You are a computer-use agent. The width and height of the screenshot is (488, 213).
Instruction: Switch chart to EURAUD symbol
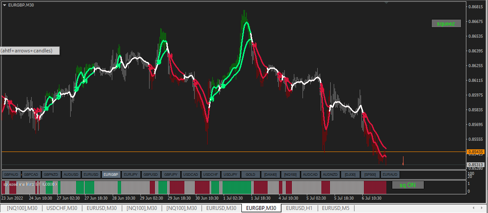pyautogui.click(x=390, y=175)
